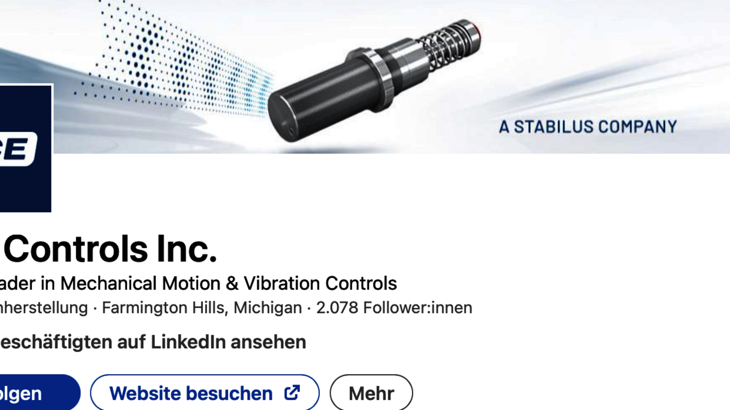Click the external-link arrow icon beside Website besuchen

(292, 393)
